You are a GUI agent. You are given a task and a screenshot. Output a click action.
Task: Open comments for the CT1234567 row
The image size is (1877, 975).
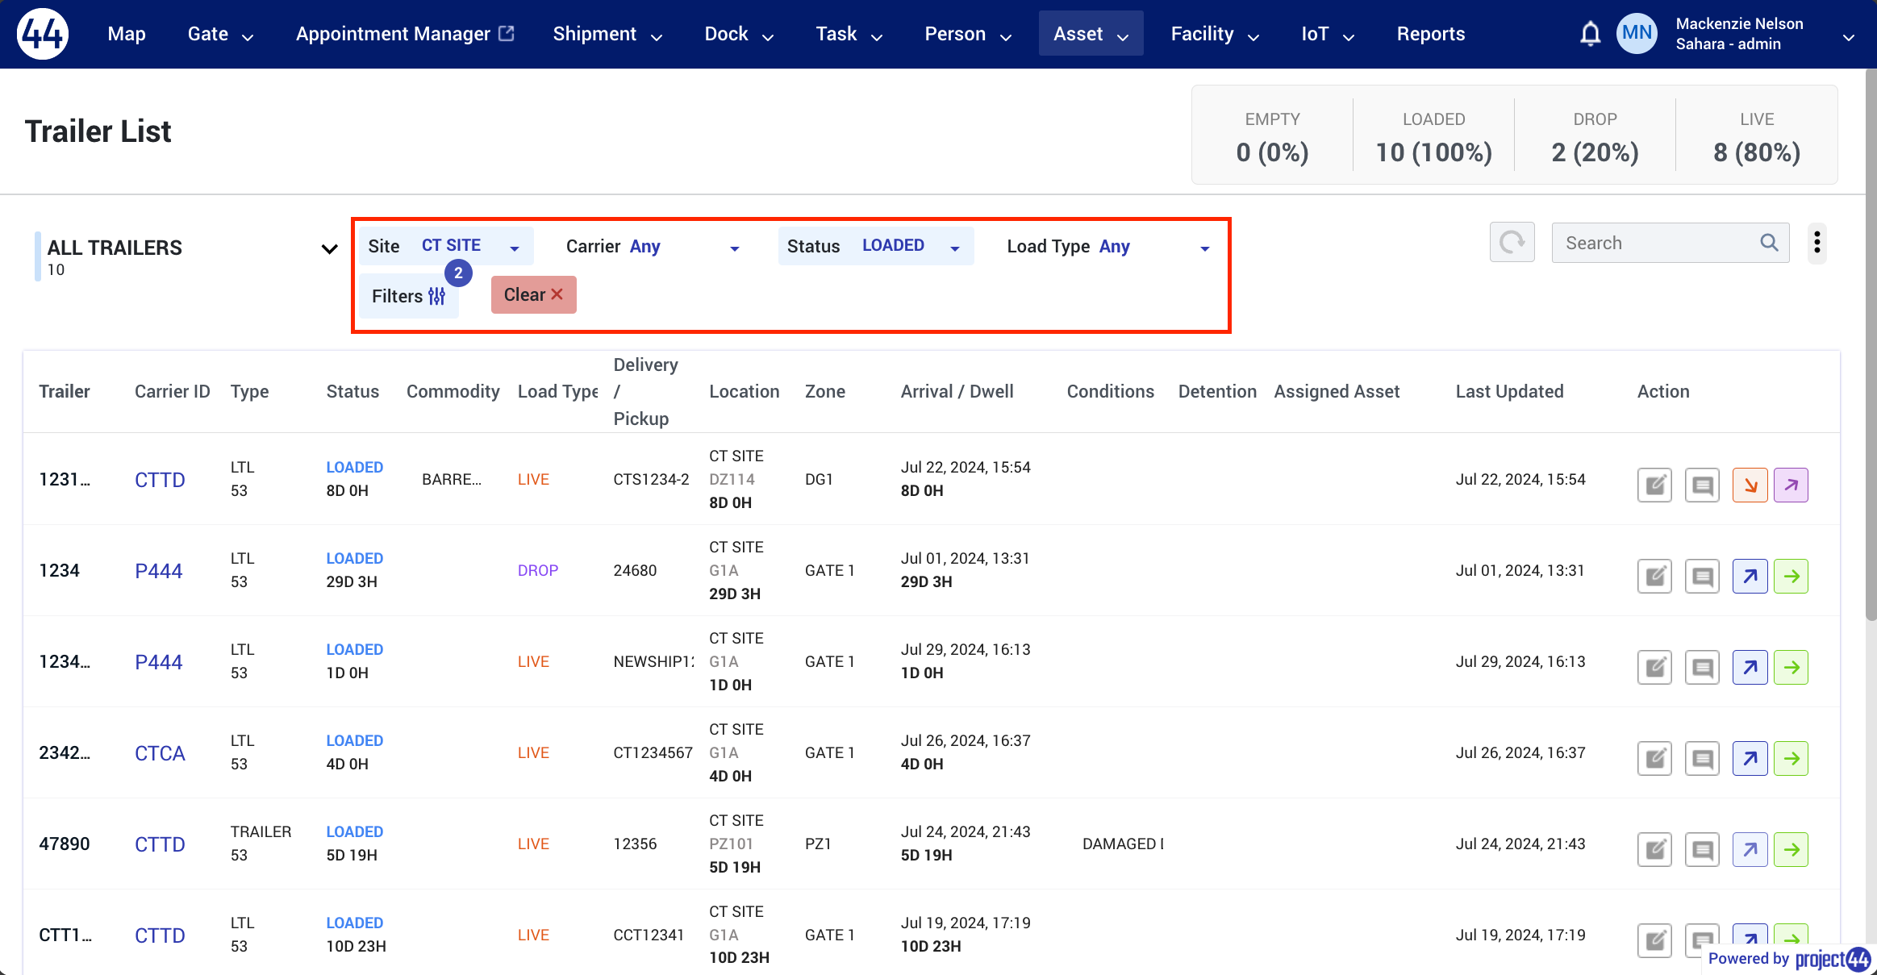click(1702, 759)
